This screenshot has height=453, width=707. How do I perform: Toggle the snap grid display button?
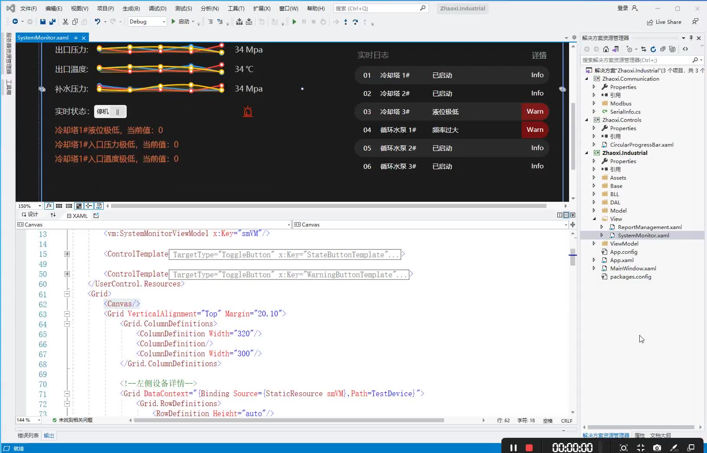59,206
